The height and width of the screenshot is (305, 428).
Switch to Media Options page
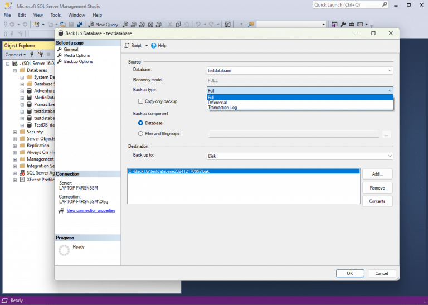[77, 55]
